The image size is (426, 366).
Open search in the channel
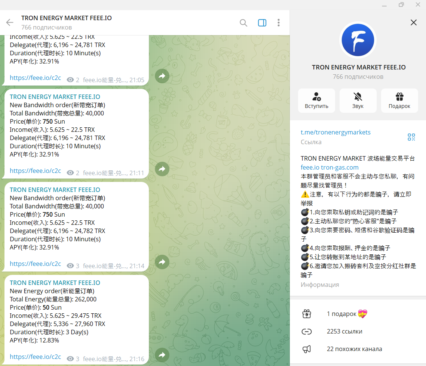[x=243, y=23]
